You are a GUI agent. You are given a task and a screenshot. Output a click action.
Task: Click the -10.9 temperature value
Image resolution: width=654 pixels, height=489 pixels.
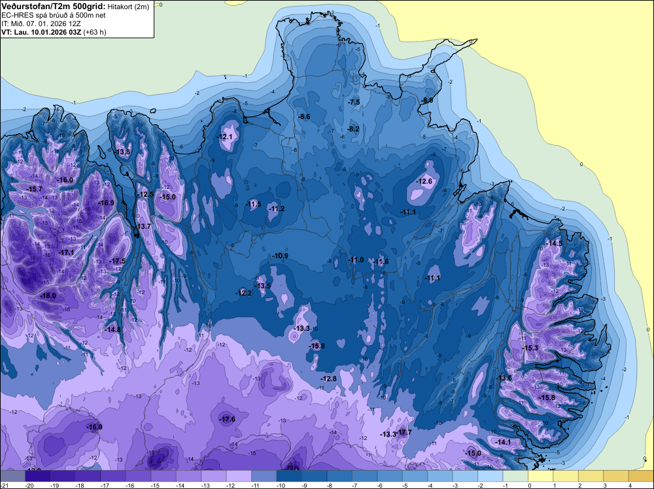[281, 256]
